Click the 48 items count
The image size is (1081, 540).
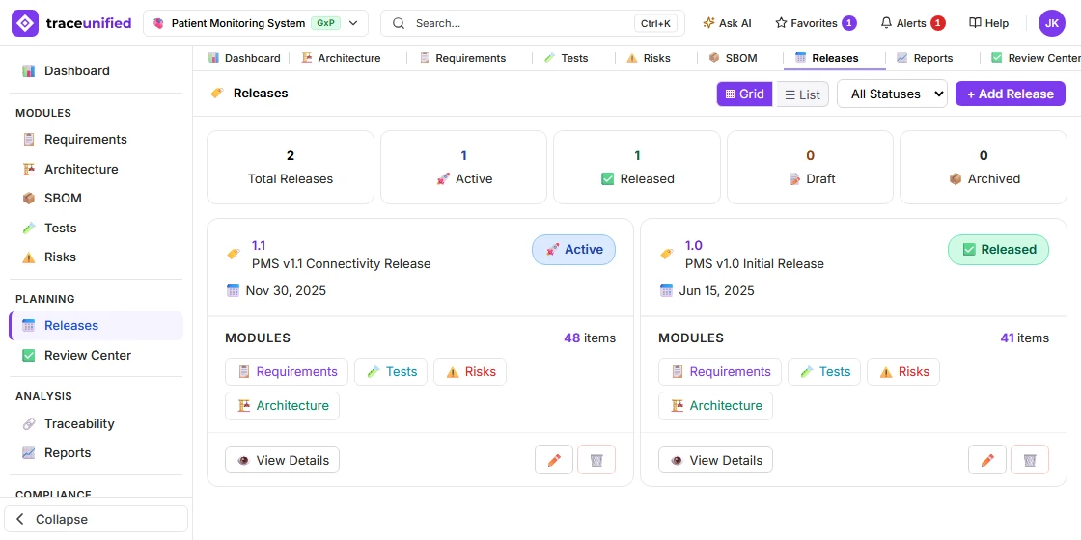pos(590,338)
